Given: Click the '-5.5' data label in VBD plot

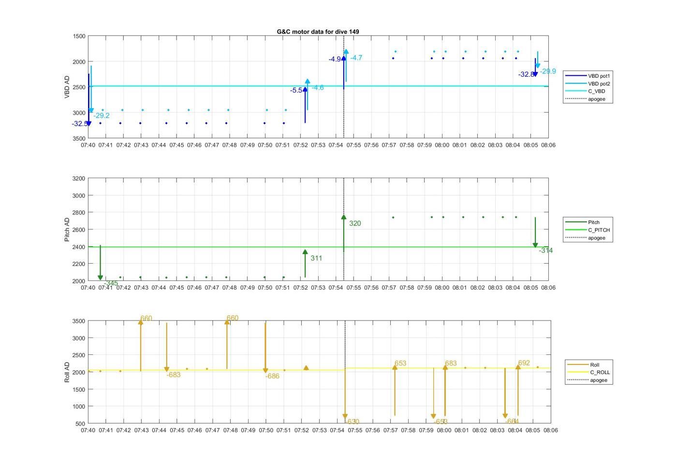Looking at the screenshot, I should coord(296,90).
